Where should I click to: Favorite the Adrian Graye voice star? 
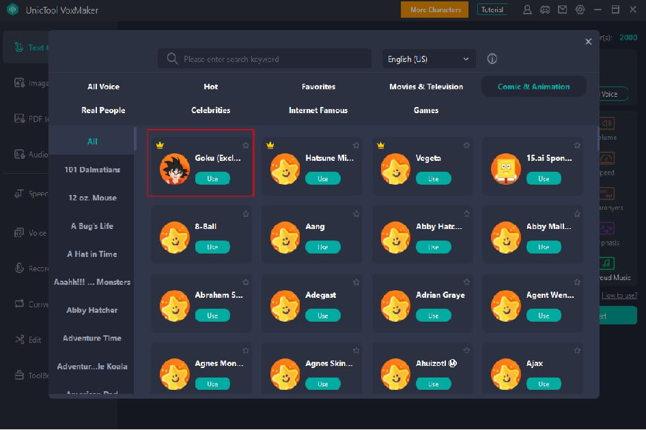466,282
